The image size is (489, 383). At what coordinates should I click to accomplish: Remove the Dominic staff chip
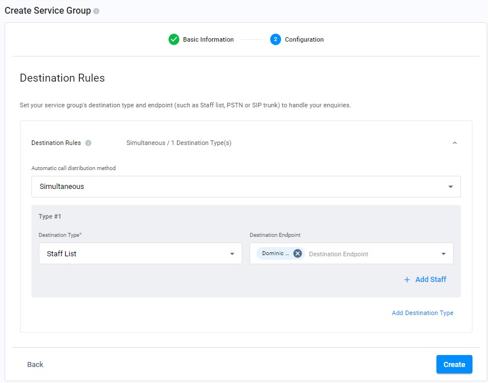298,253
